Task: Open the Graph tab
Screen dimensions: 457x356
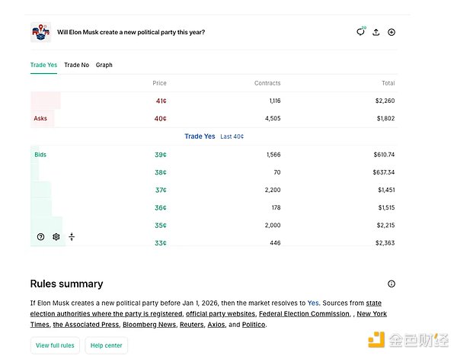Action: pyautogui.click(x=104, y=65)
